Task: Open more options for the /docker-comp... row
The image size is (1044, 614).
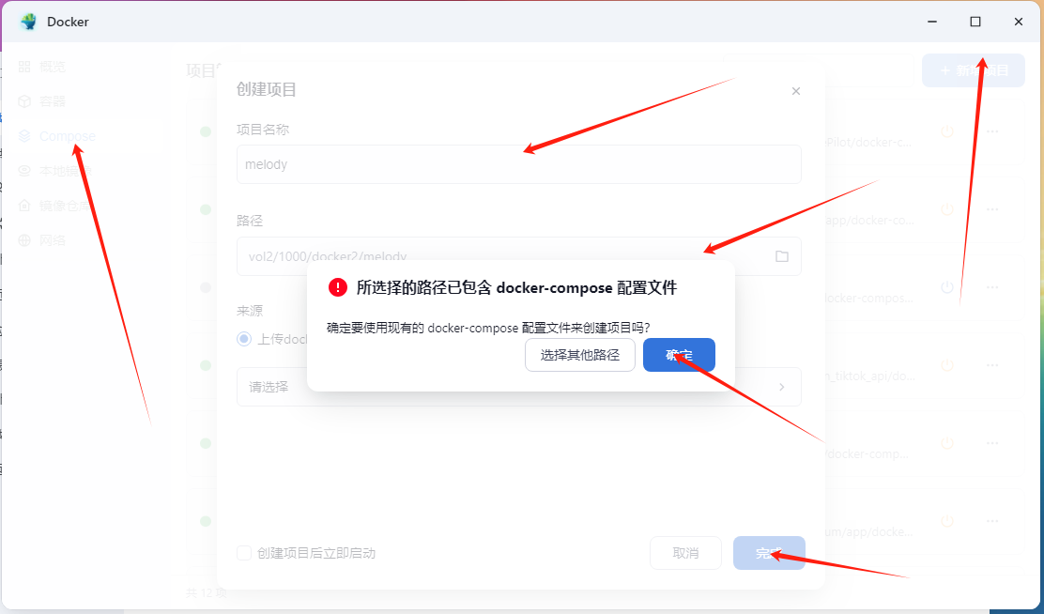Action: [992, 443]
